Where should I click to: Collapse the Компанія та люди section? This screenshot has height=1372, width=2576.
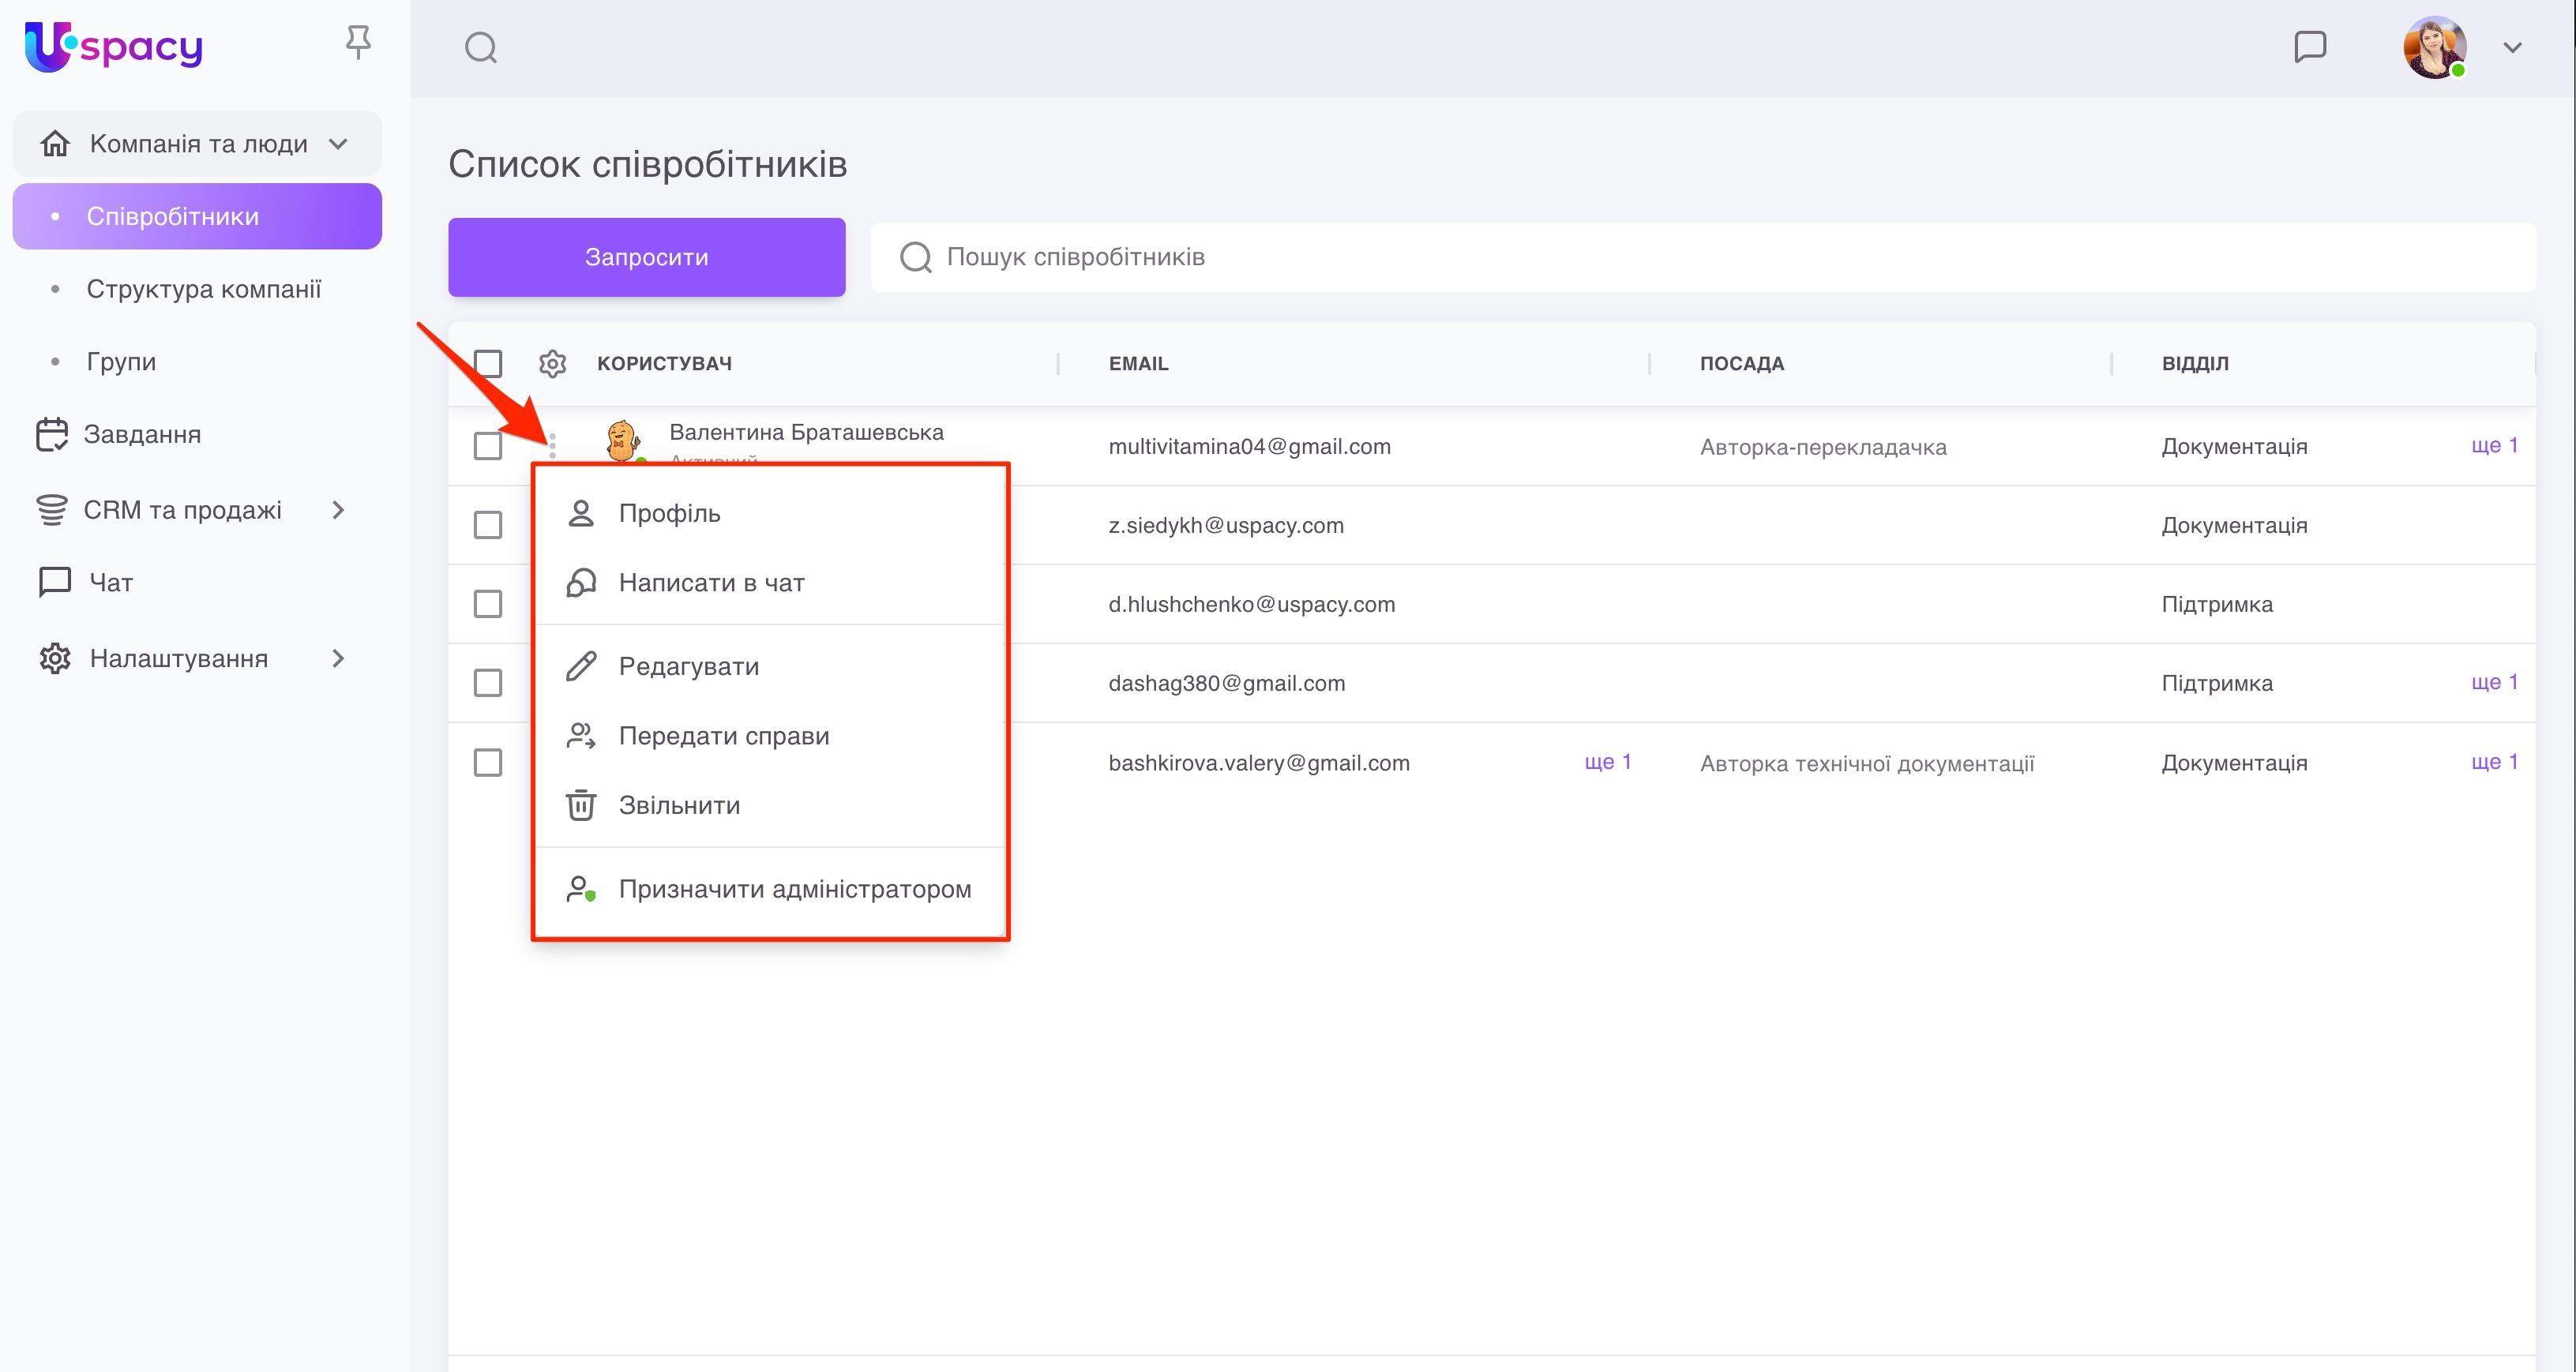click(338, 144)
